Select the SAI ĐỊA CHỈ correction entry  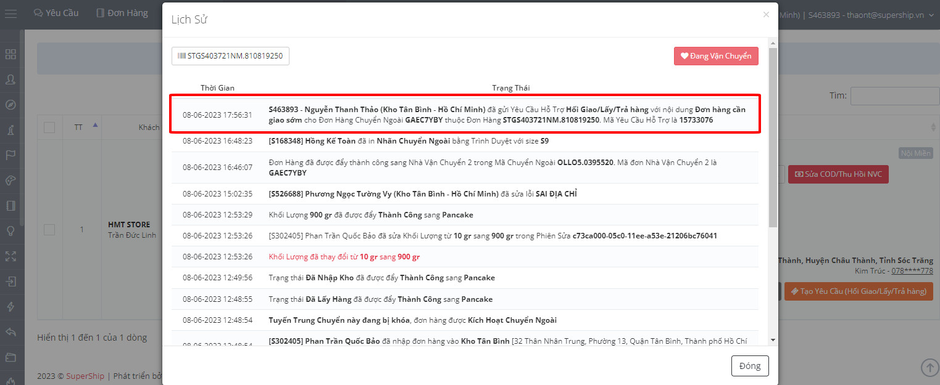tap(465, 193)
